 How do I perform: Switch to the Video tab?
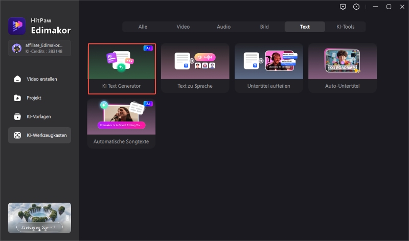(x=183, y=27)
